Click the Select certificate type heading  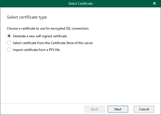[x=27, y=17]
